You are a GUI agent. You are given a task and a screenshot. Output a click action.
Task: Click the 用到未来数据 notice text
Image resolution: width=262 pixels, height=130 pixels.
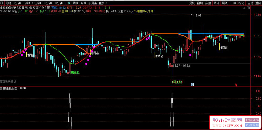point(8,81)
